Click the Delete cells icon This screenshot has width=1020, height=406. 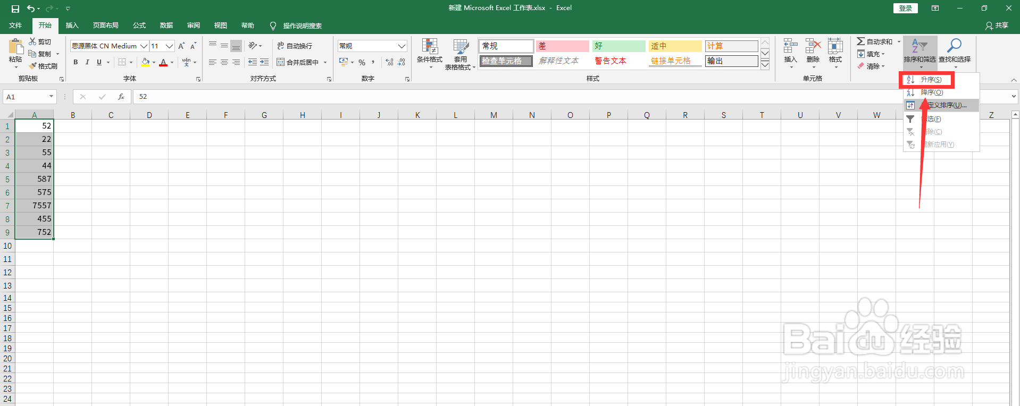tap(813, 46)
